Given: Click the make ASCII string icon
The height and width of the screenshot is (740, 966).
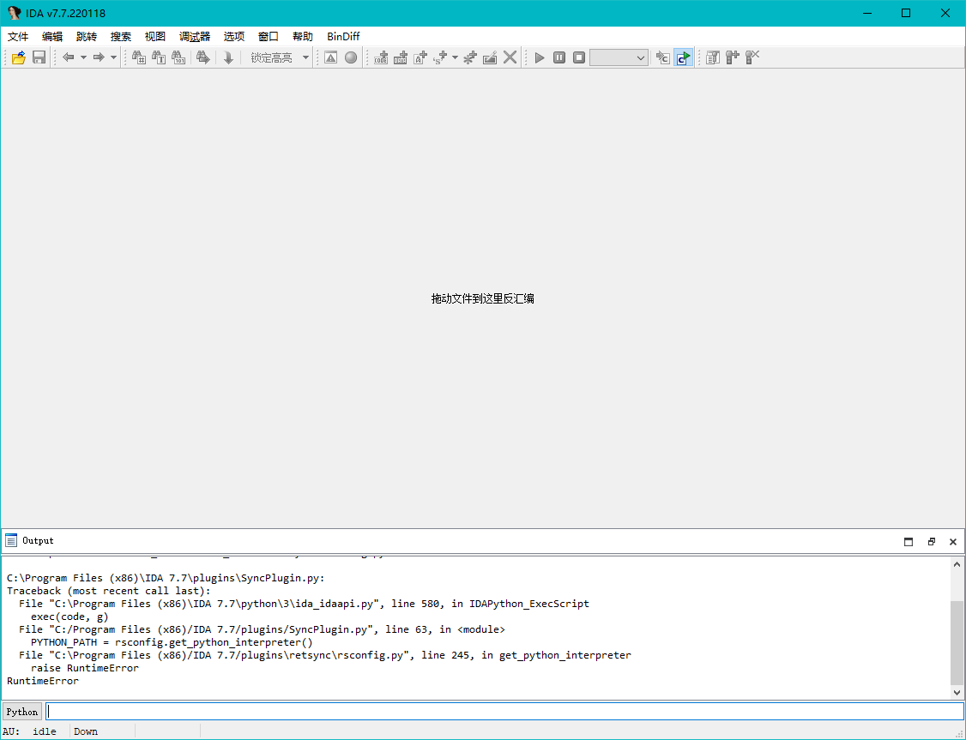Looking at the screenshot, I should 420,57.
